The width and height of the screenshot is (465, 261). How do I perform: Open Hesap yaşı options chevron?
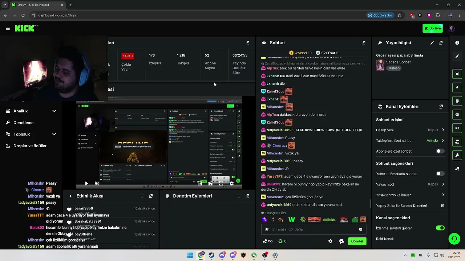tap(443, 130)
